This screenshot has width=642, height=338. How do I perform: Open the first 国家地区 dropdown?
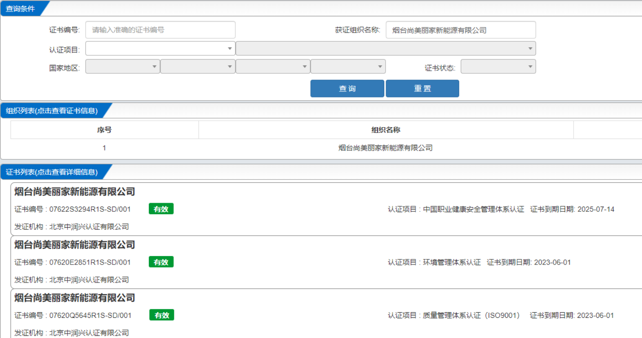pos(123,67)
